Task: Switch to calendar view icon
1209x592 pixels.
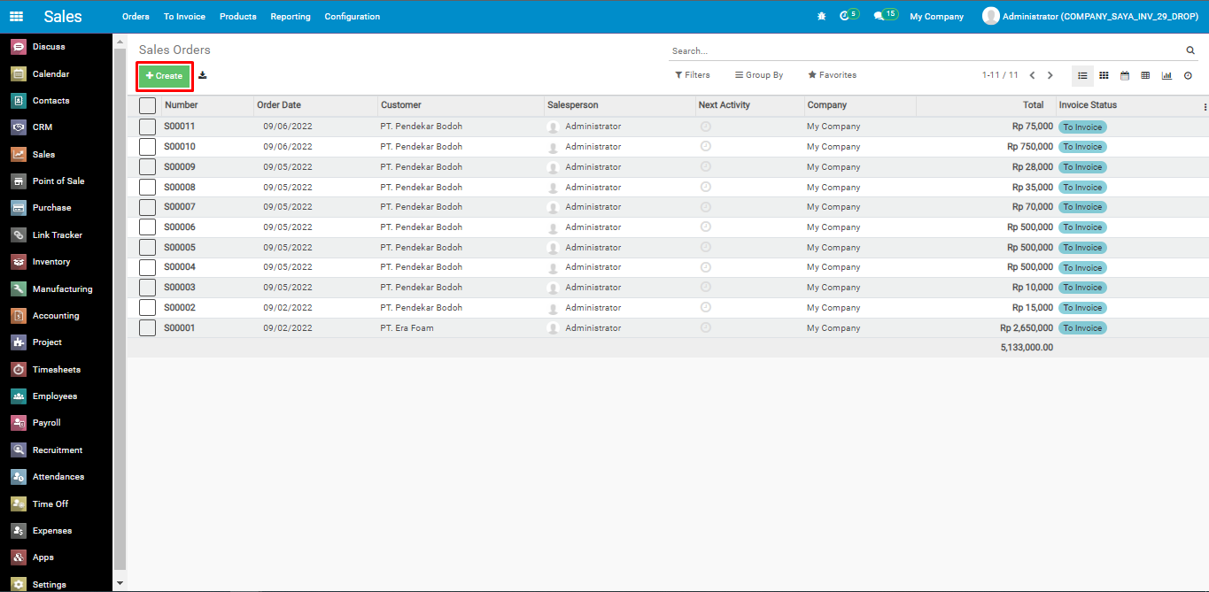Action: [x=1125, y=76]
